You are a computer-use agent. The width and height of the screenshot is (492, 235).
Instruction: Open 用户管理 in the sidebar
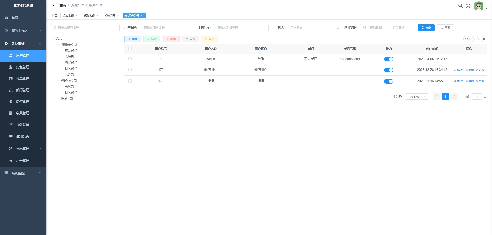(23, 56)
